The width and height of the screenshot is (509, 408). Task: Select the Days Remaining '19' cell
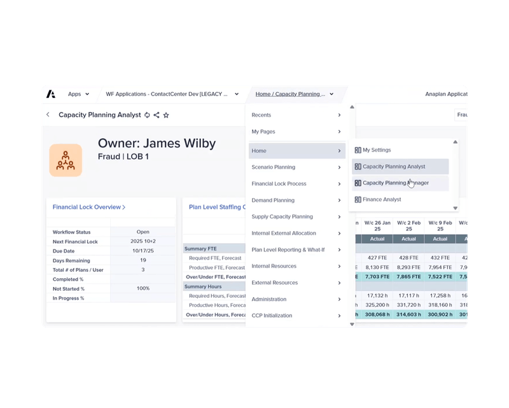point(143,260)
